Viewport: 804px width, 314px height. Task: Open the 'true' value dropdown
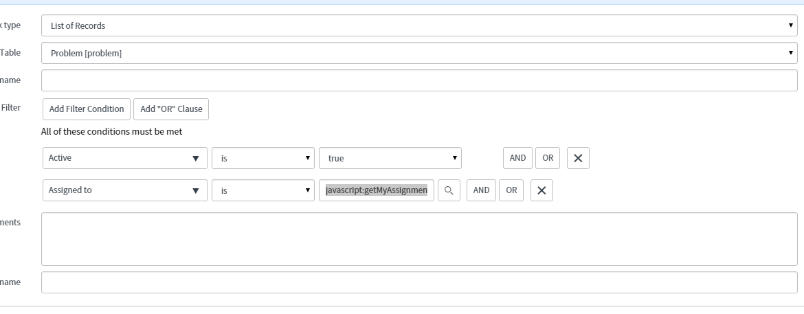coord(390,158)
